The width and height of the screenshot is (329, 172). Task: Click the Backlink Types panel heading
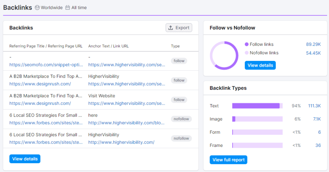[228, 88]
